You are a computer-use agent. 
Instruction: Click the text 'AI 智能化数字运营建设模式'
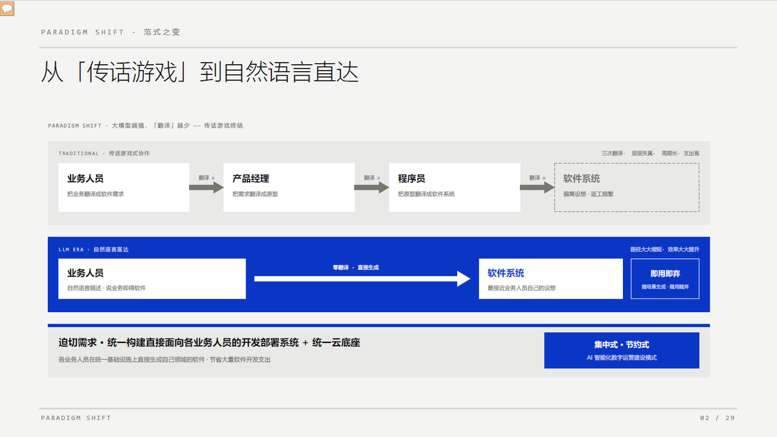click(622, 357)
